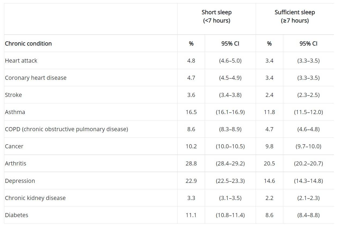Click the Heart attack row label
Image resolution: width=339 pixels, height=227 pixels.
[x=21, y=61]
